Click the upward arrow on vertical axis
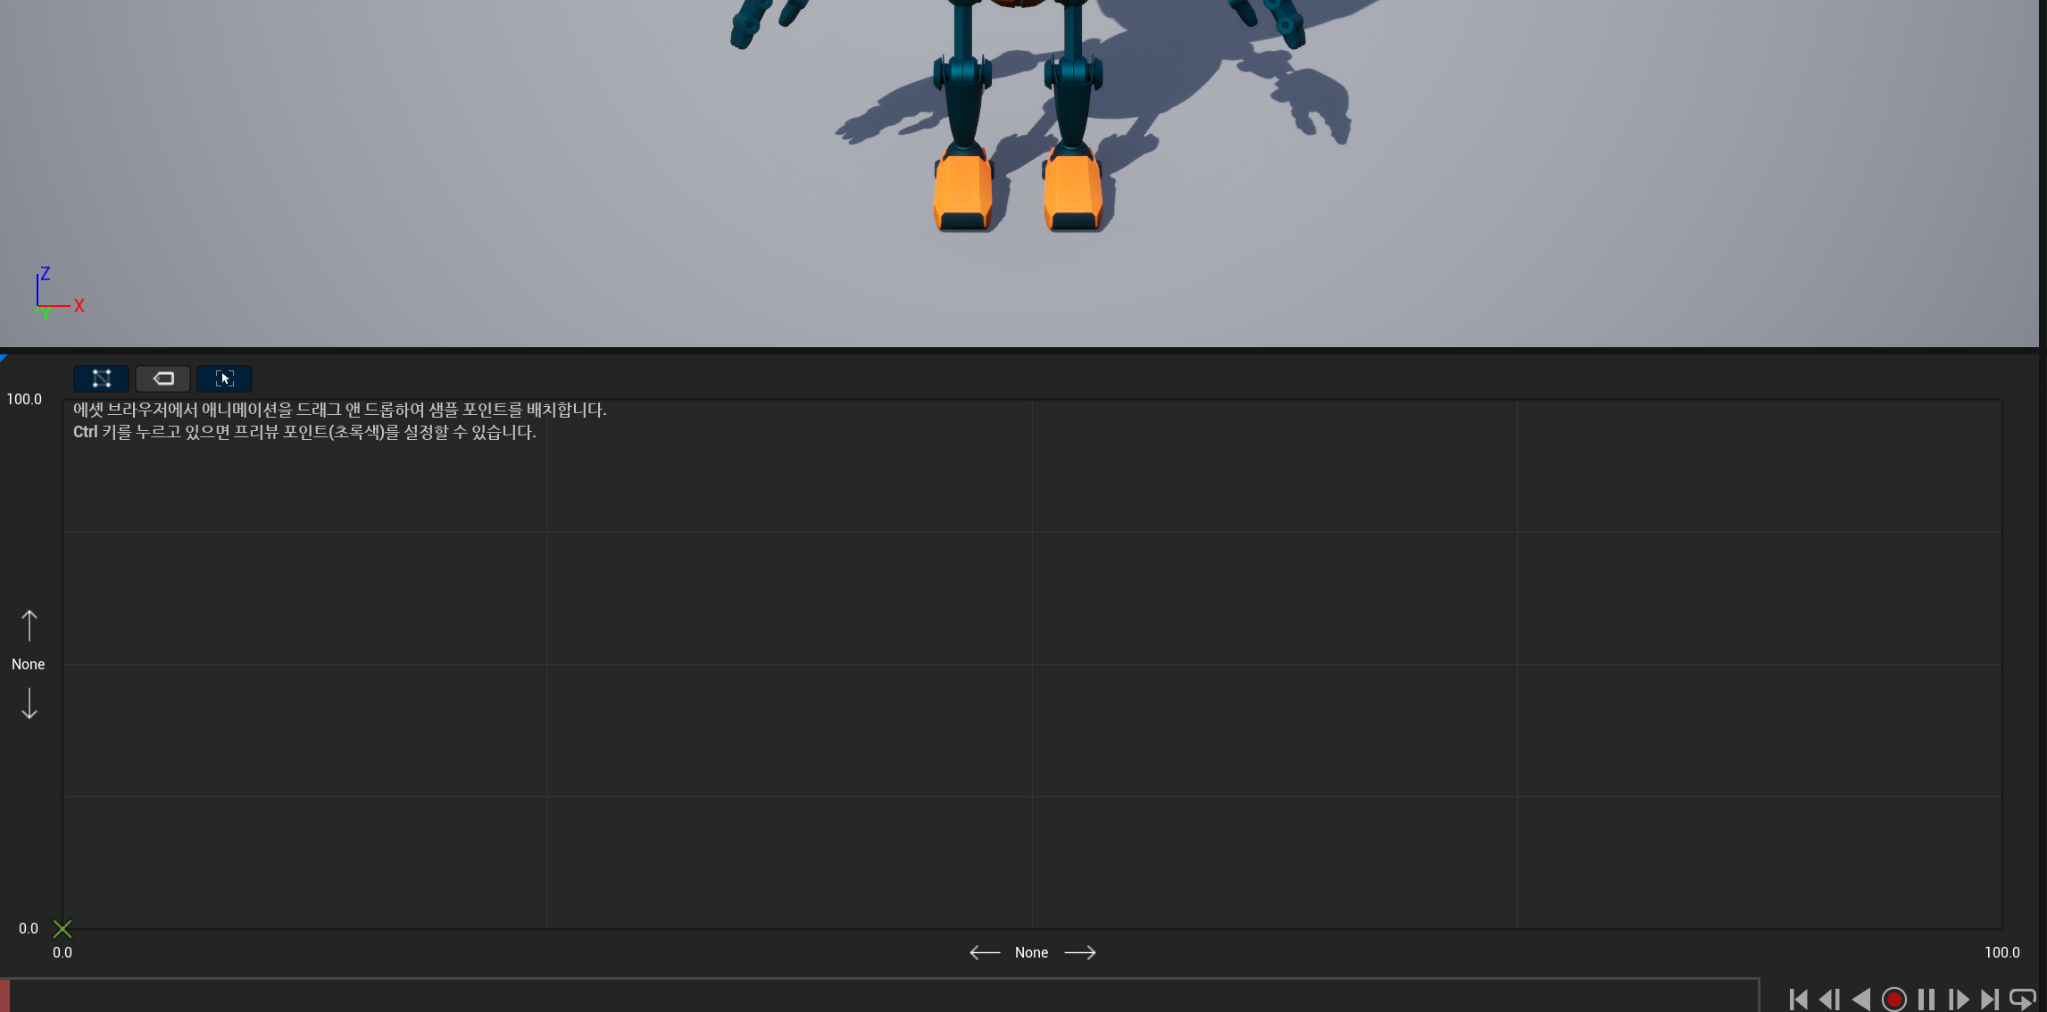 29,625
